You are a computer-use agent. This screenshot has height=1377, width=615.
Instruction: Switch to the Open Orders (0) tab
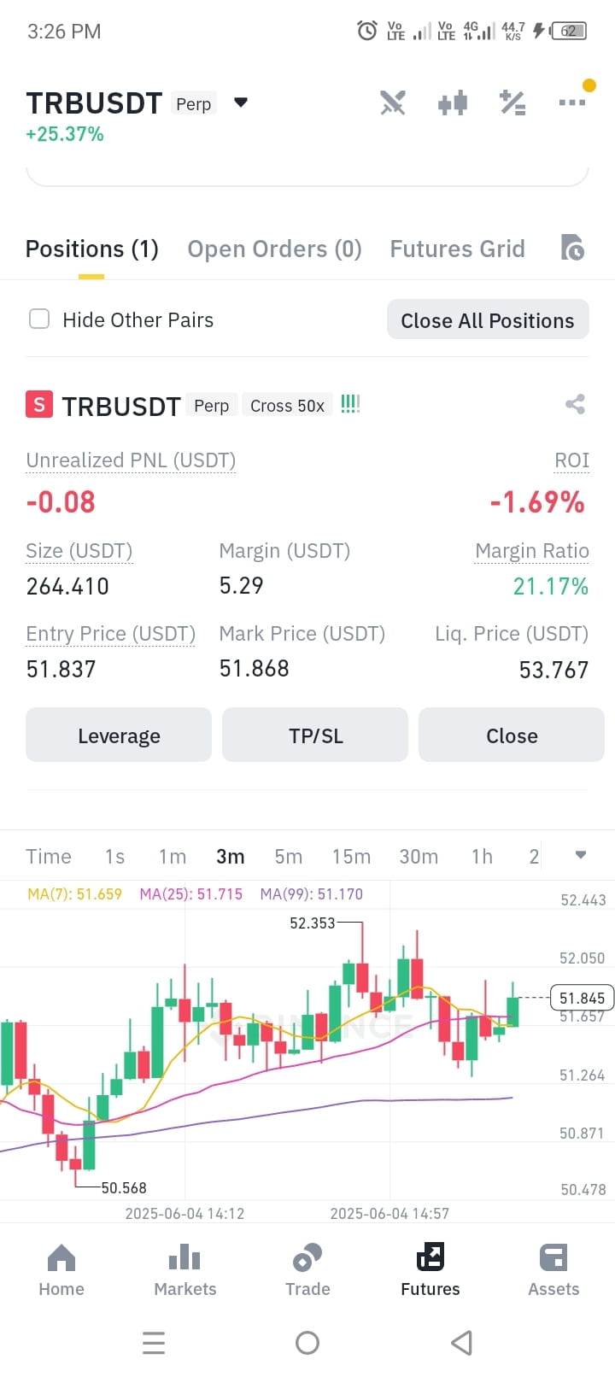pos(274,249)
